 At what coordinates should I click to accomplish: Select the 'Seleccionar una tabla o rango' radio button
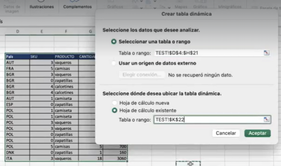tap(114, 42)
